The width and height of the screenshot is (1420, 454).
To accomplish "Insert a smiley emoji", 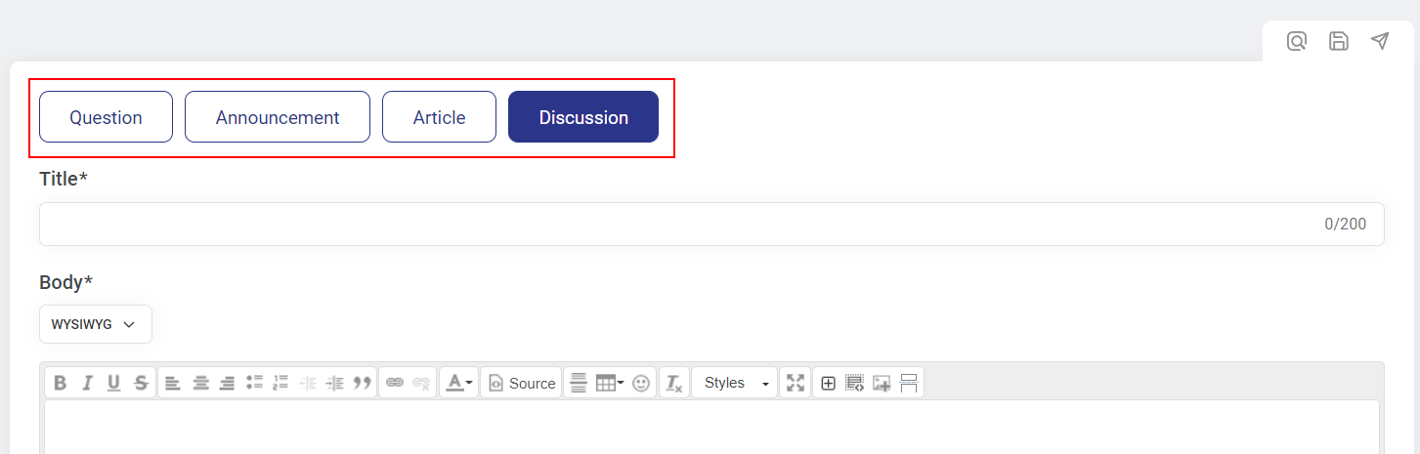I will click(641, 384).
